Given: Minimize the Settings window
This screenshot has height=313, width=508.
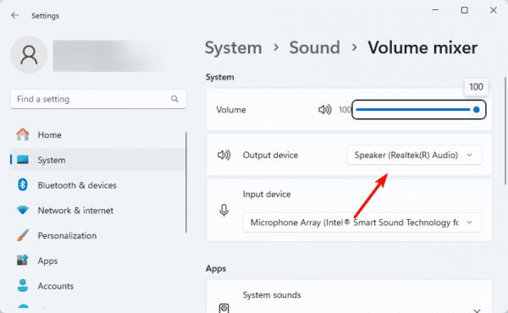Looking at the screenshot, I should [435, 10].
